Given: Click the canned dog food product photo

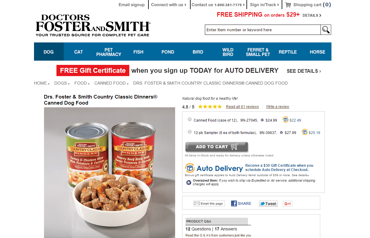Looking at the screenshot, I should (110, 173).
